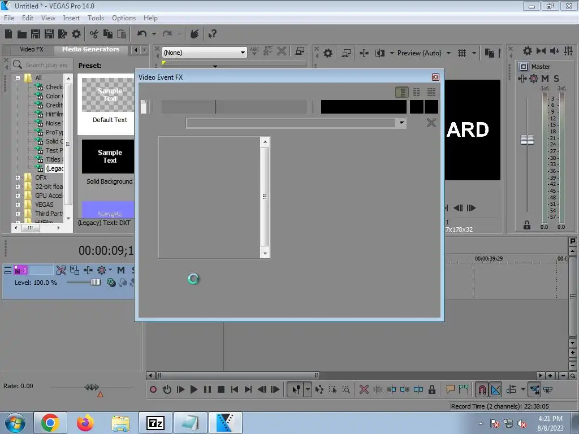Click the Copy icon

pyautogui.click(x=108, y=34)
